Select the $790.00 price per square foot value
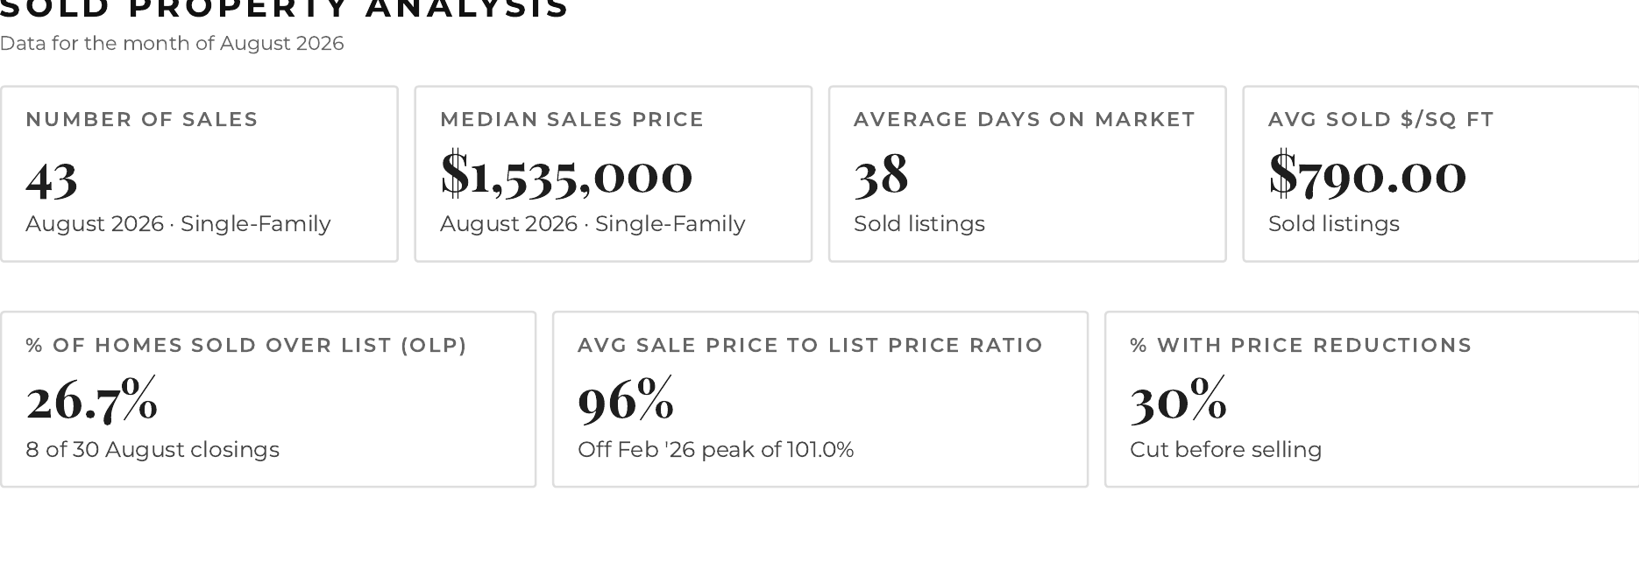Viewport: 1639px width, 569px height. tap(1367, 172)
